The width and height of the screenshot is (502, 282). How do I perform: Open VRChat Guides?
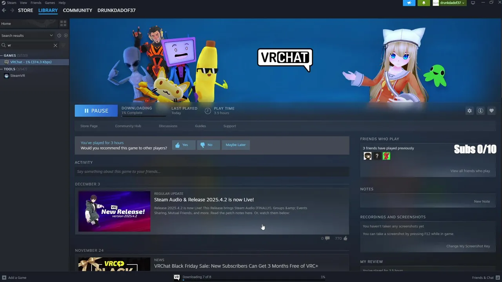coord(200,126)
